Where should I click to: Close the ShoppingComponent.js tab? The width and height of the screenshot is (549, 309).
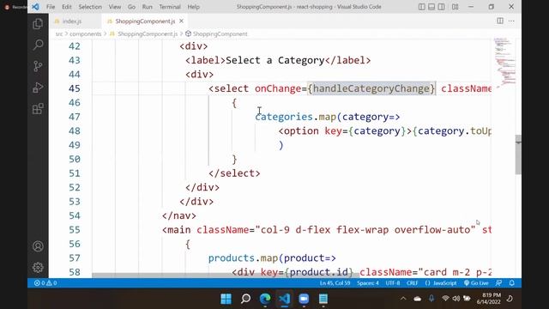[181, 21]
